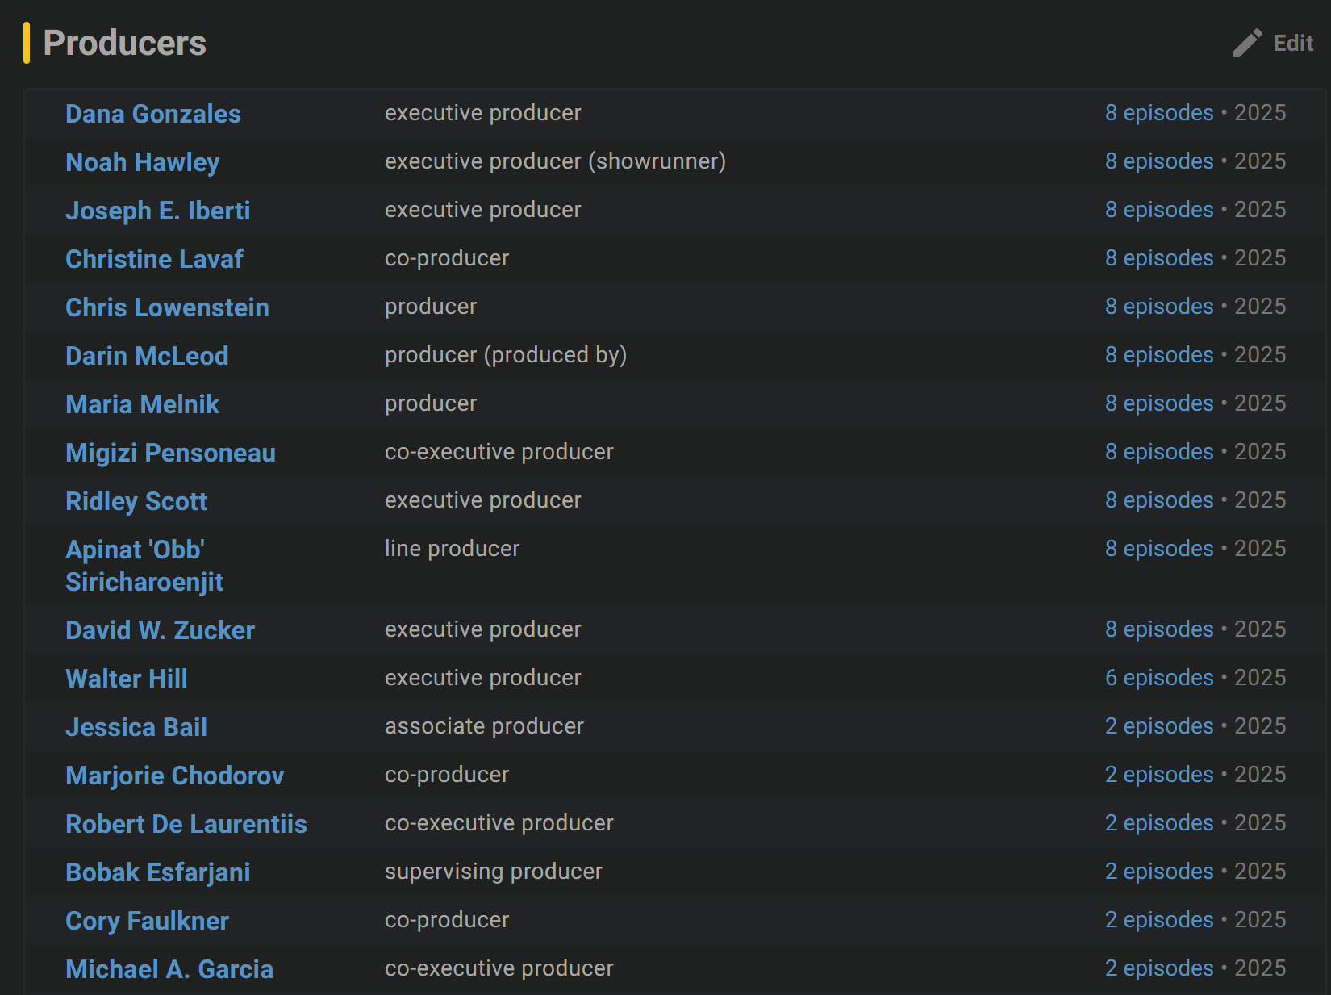Open Dana Gonzales's profile link
The image size is (1331, 995).
click(152, 114)
